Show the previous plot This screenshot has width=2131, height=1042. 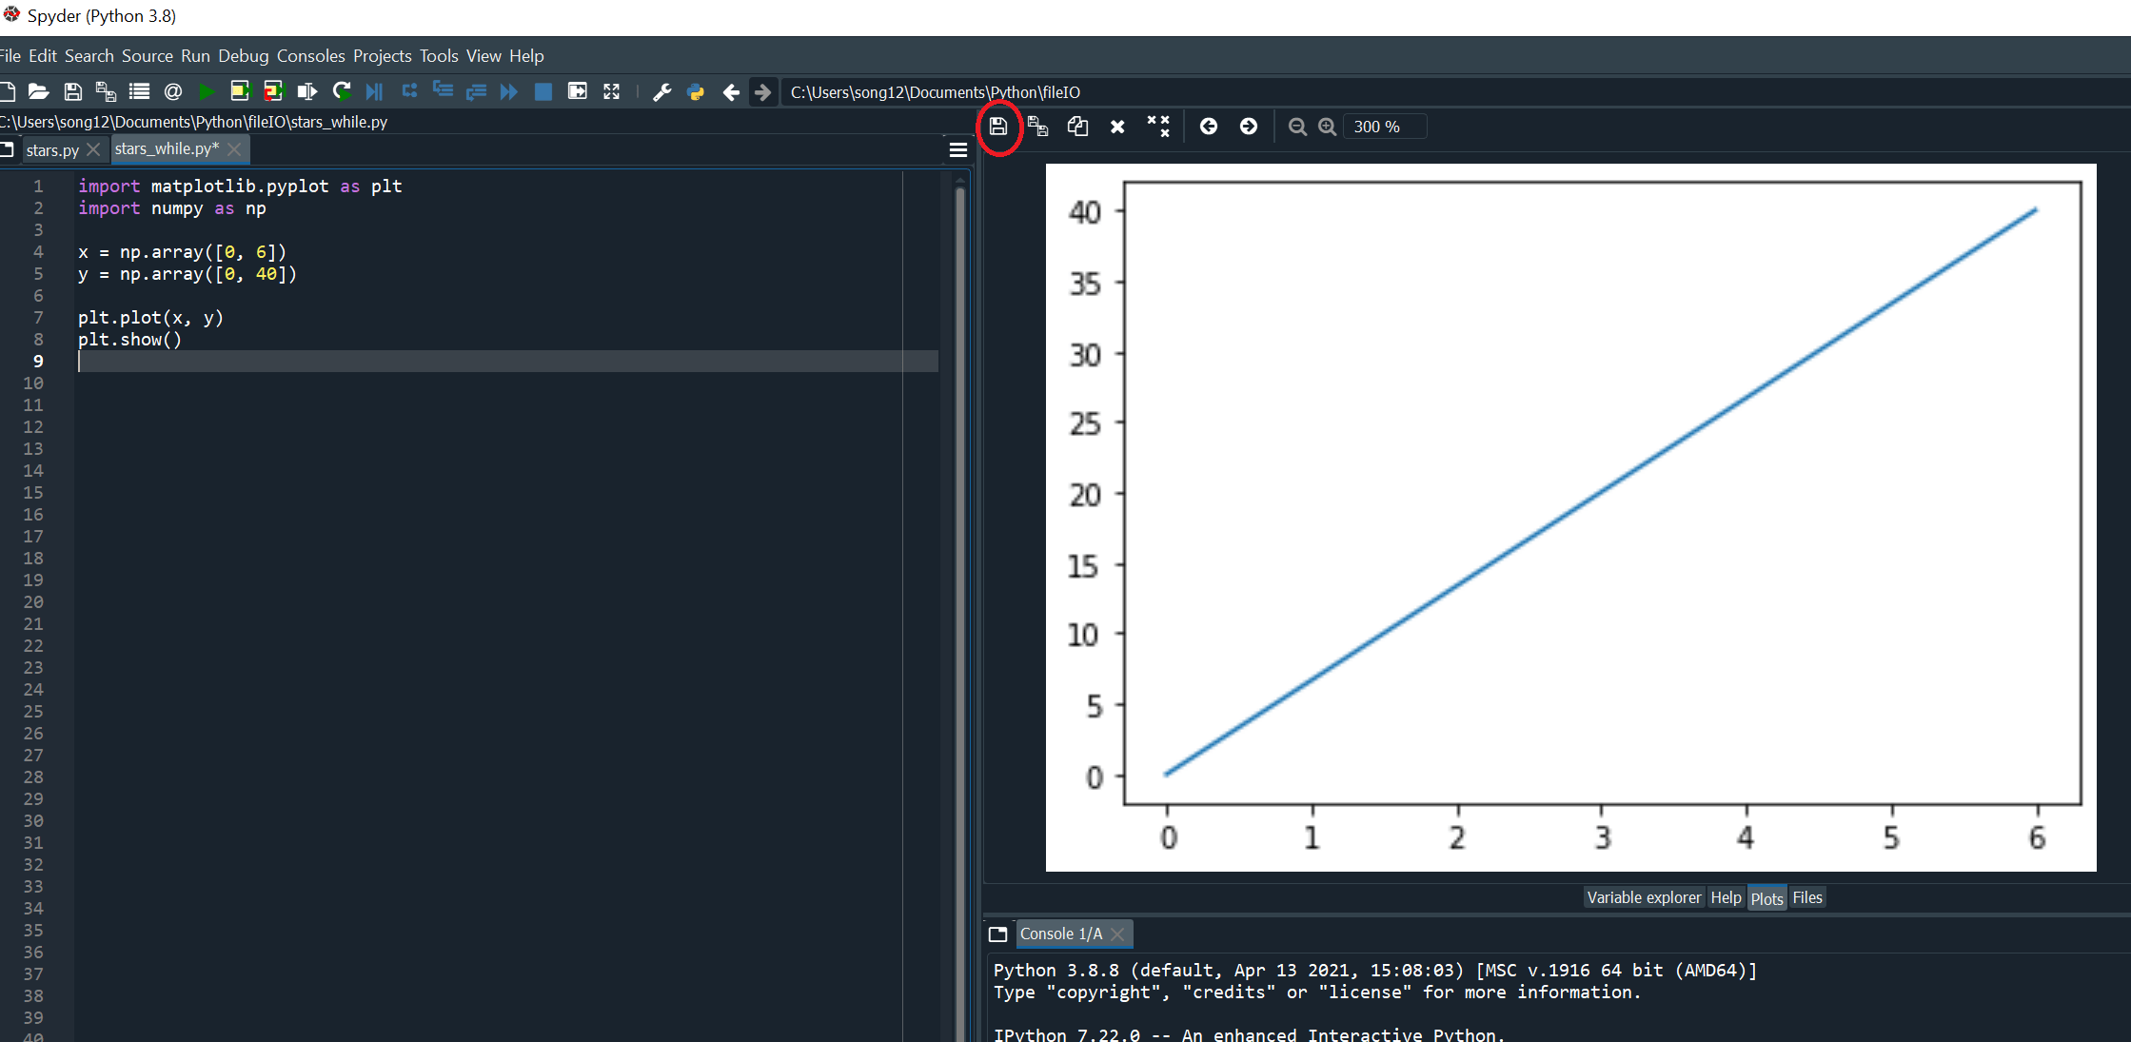[x=1208, y=127]
